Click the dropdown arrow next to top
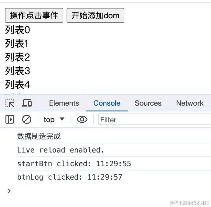Screen dimensions: 211x207 click(x=62, y=119)
